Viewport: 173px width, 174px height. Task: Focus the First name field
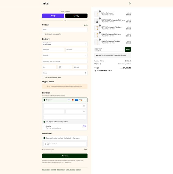click(53, 50)
